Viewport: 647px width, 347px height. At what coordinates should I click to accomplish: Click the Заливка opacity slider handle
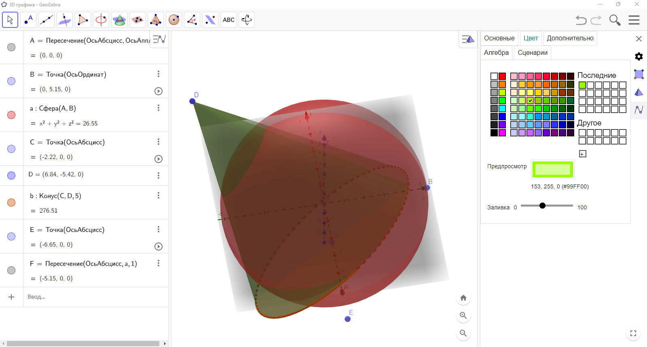[543, 206]
